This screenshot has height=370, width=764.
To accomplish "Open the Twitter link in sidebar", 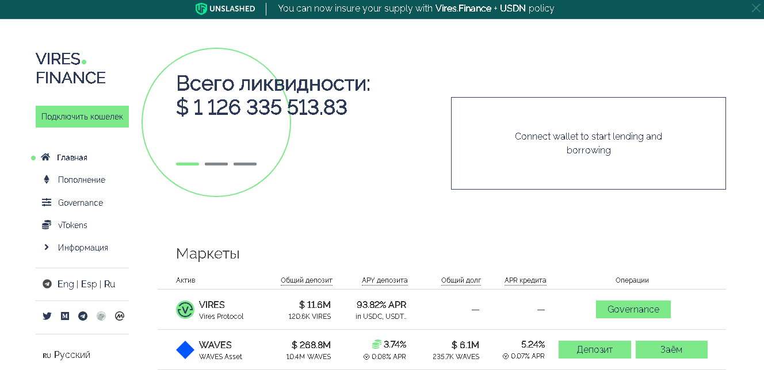I will tap(47, 316).
